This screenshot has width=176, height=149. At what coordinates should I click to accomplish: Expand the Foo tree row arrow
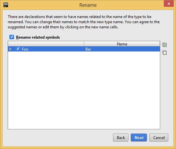click(x=11, y=49)
